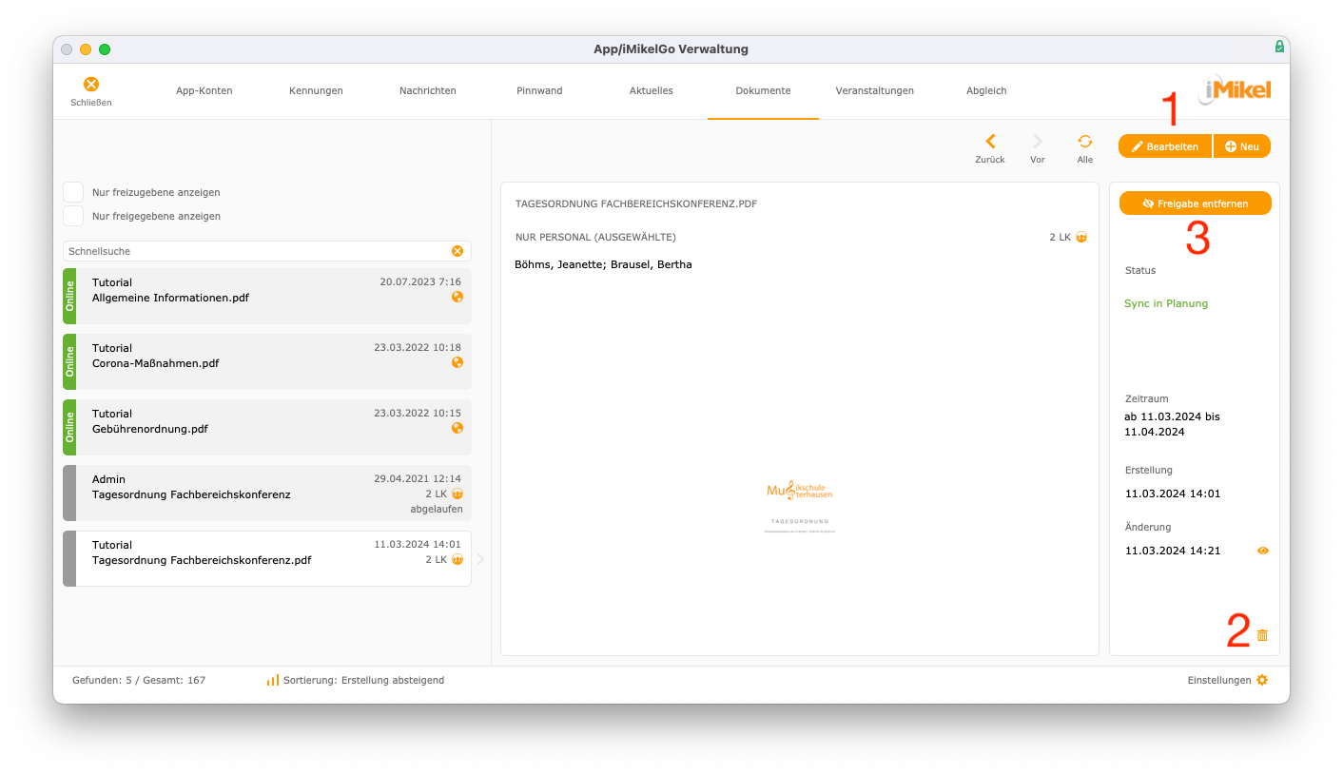Click the recipients Böhms, Jeanette; Brausel, Bertha
The width and height of the screenshot is (1343, 774).
click(603, 264)
